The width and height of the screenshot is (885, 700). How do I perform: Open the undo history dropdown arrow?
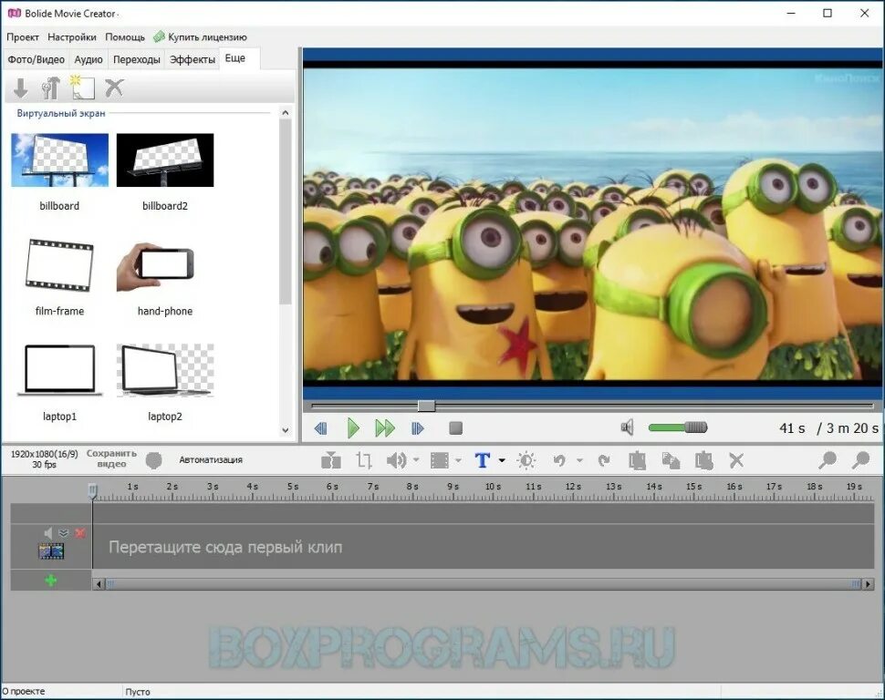(x=579, y=460)
